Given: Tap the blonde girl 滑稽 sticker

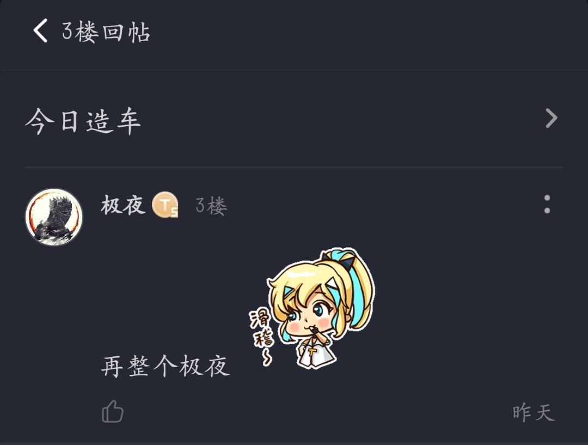Looking at the screenshot, I should 312,308.
